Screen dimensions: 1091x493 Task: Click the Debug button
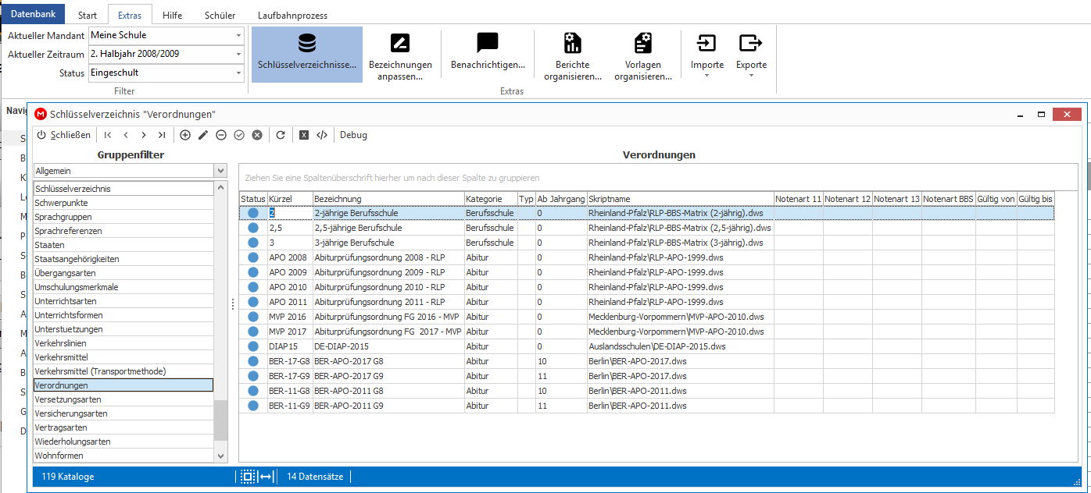(353, 135)
